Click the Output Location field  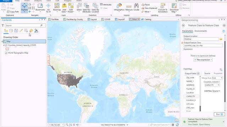201,39
